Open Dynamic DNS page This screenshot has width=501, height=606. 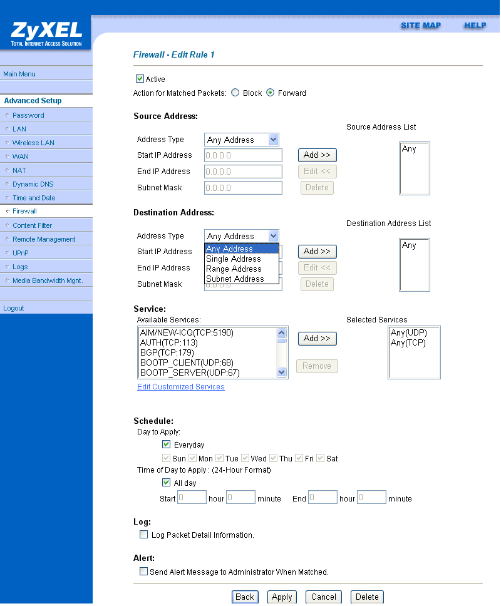pyautogui.click(x=33, y=184)
